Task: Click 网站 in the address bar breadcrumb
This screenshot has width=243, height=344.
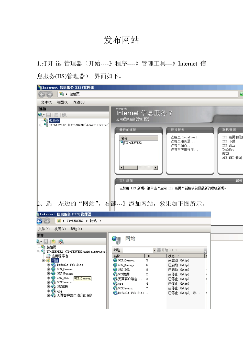Action: (x=93, y=221)
